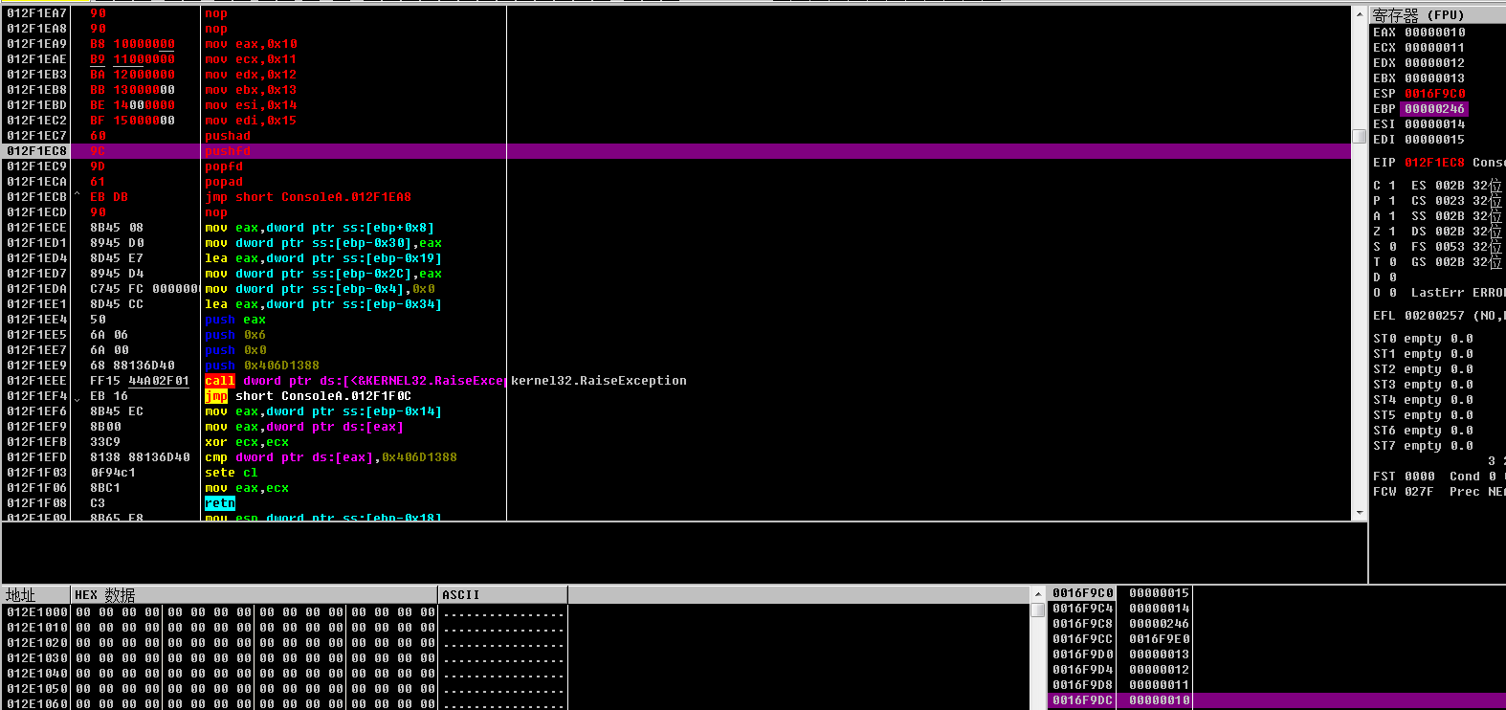1506x710 pixels.
Task: Select jmp short ConsoleA.012F1F0C instruction
Action: click(x=308, y=396)
